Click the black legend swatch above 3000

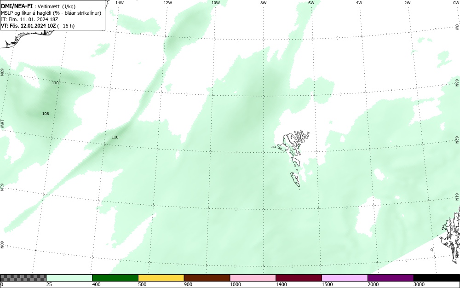437,278
